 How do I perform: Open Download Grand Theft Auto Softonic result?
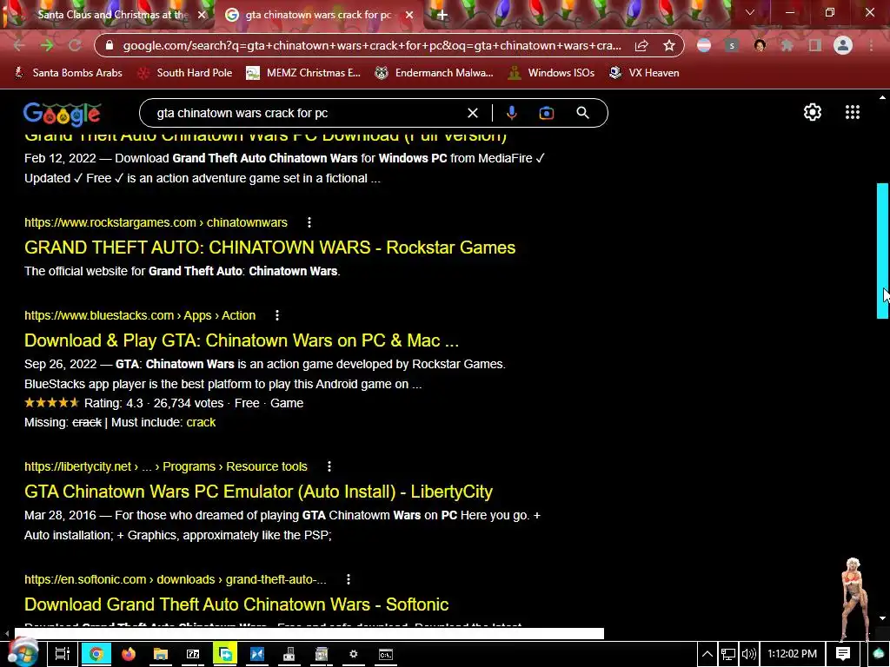coord(236,604)
